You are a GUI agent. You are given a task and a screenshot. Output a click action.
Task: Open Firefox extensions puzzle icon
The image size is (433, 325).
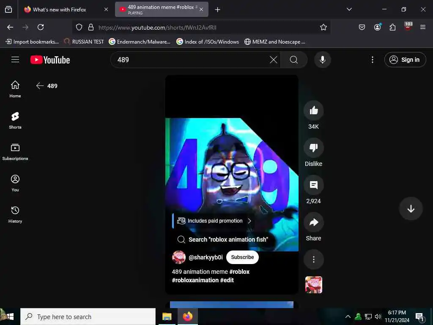392,27
